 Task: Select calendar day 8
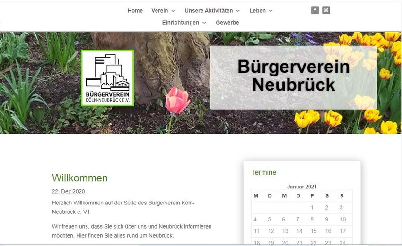coord(312,220)
